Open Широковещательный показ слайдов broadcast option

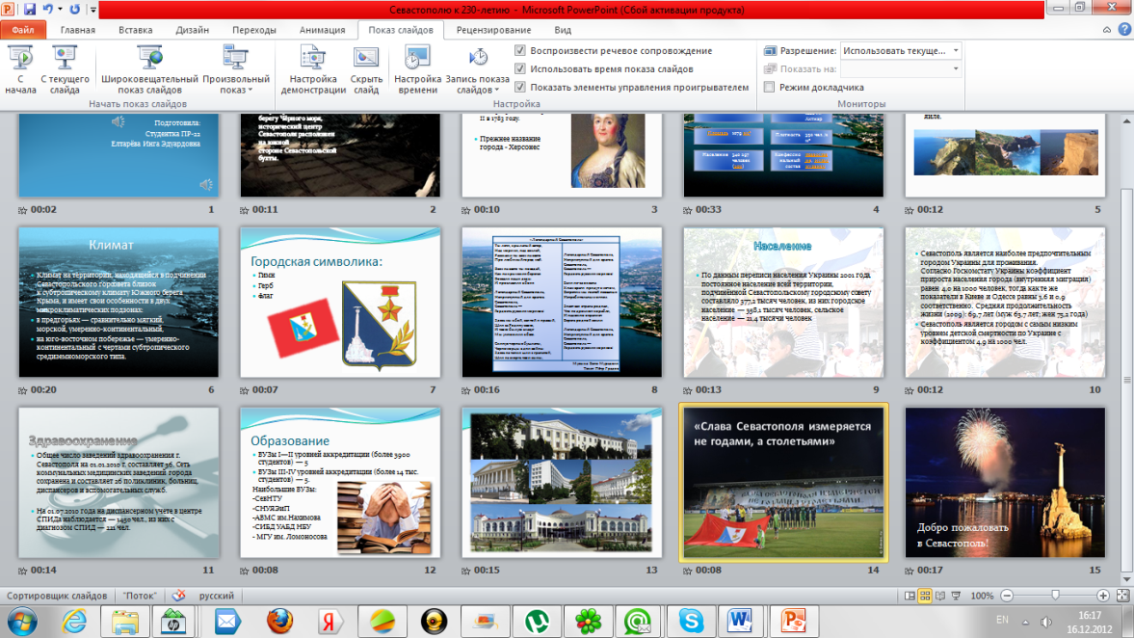[149, 69]
